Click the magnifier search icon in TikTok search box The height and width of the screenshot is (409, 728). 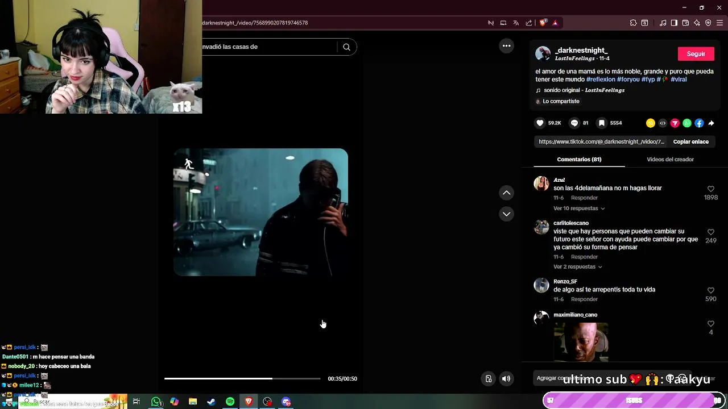(x=346, y=47)
